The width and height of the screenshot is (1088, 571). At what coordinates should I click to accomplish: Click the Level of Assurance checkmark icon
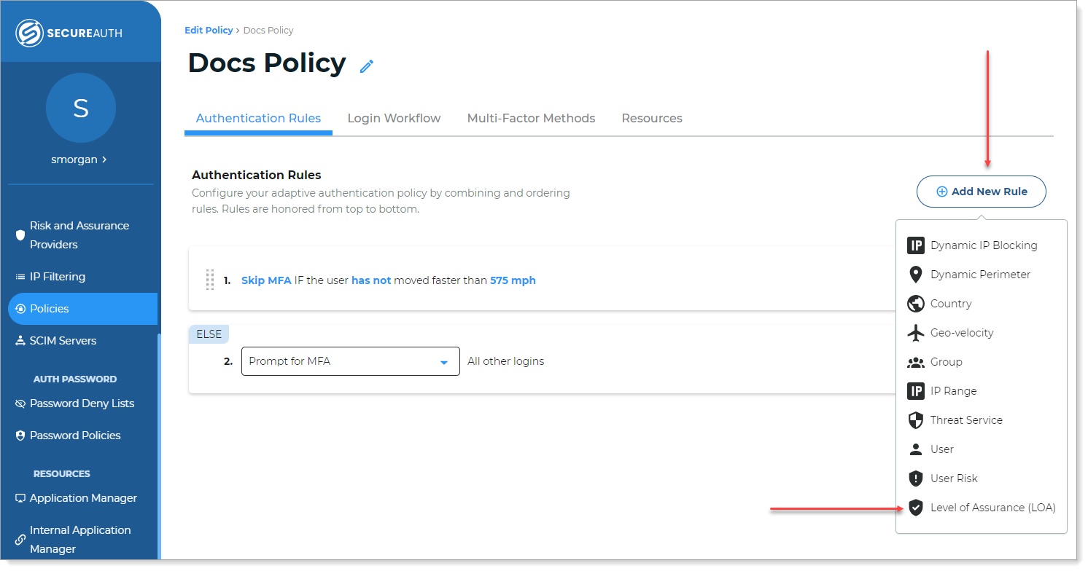[x=915, y=508]
